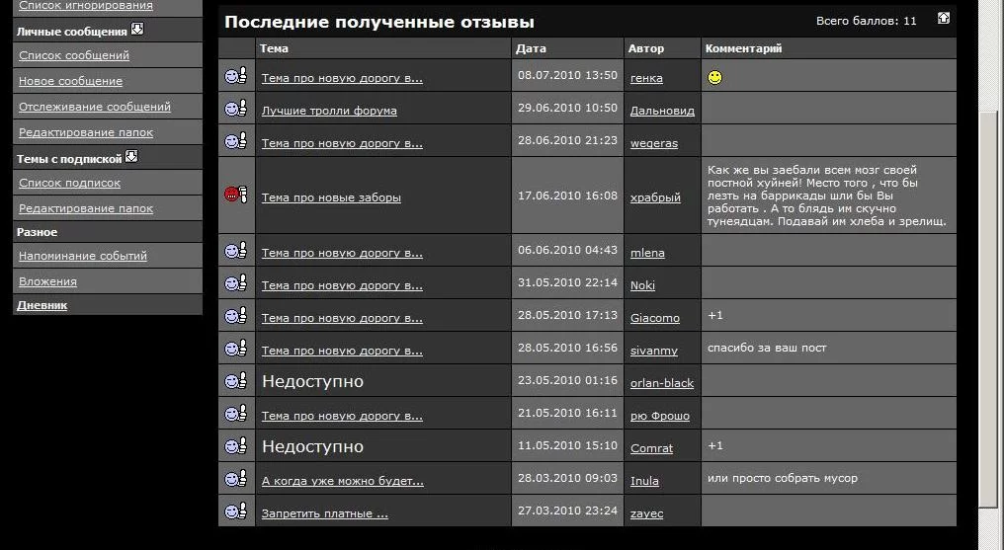Click Всего баллов: 11 text
The width and height of the screenshot is (1004, 550).
pyautogui.click(x=867, y=21)
